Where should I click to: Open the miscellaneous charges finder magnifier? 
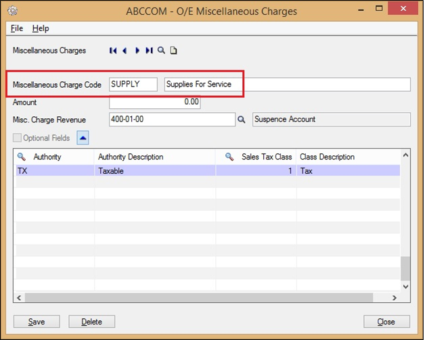[161, 50]
